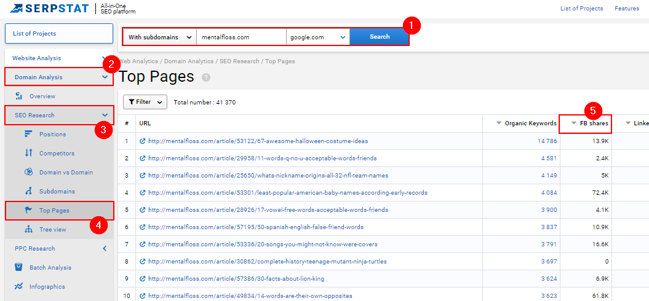This screenshot has height=301, width=649.
Task: Open the least-popular-american-baby-names URL link
Action: coord(288,193)
